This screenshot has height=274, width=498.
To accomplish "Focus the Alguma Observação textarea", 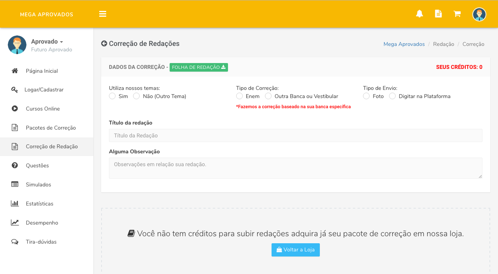I will [296, 168].
